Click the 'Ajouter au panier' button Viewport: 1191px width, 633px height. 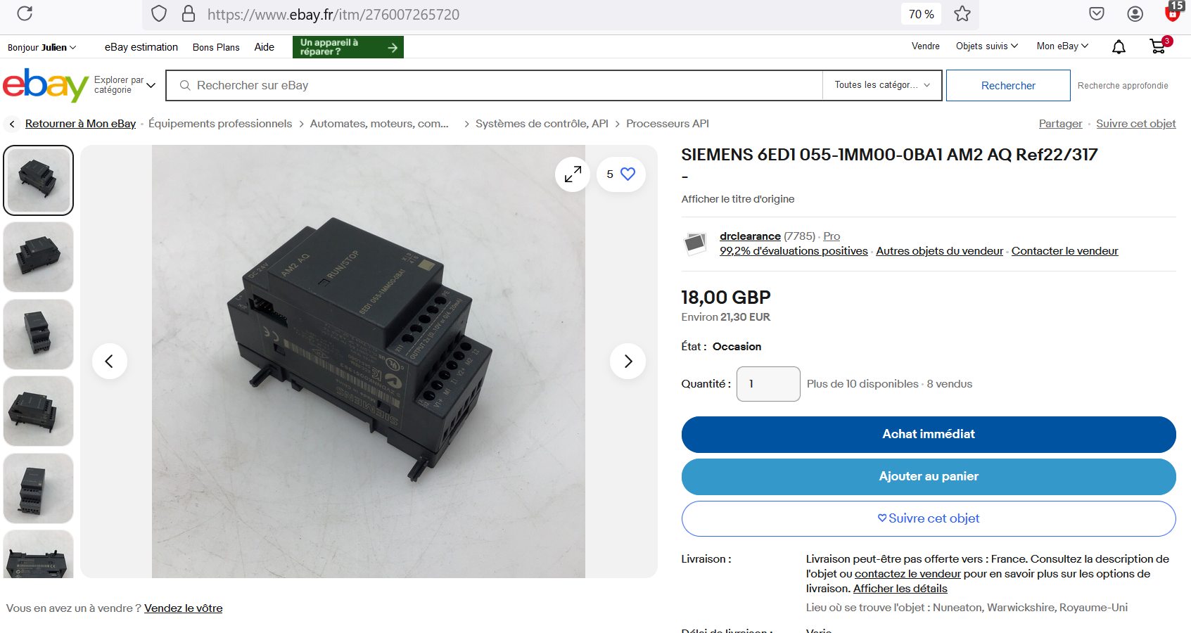click(928, 476)
